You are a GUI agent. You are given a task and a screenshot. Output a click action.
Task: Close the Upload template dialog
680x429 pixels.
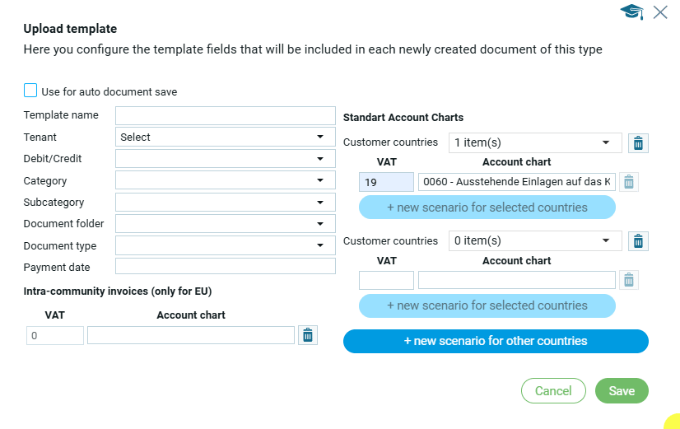point(660,12)
